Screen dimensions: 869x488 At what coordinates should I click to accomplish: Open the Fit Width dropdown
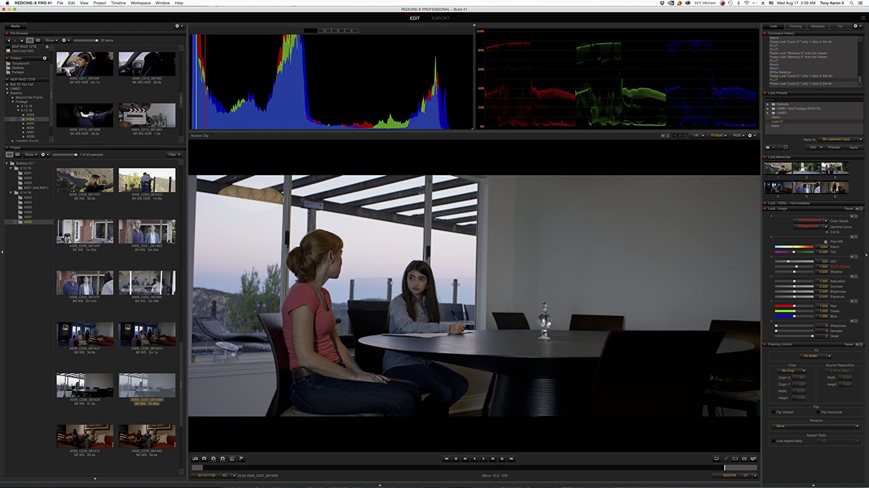click(x=815, y=356)
